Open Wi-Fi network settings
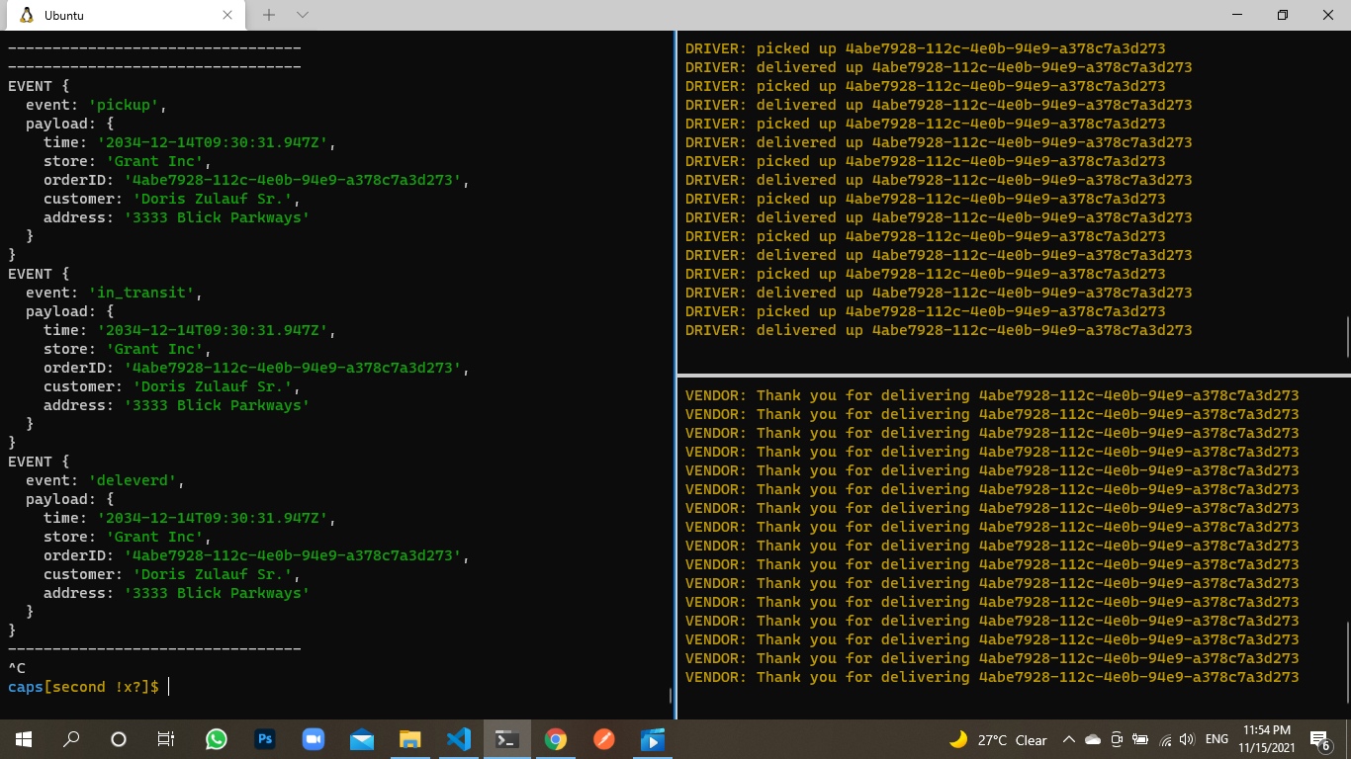 point(1165,740)
